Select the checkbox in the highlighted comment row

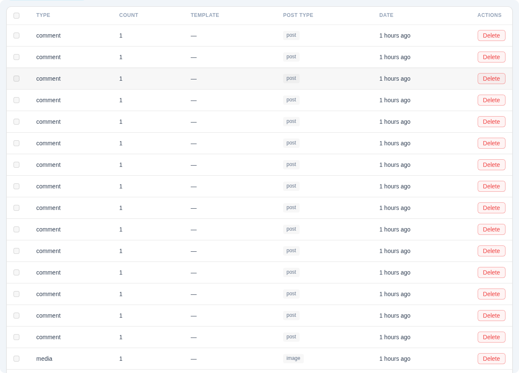click(x=16, y=79)
